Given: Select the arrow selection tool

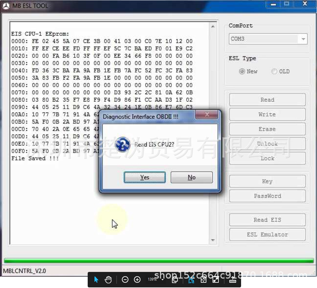Looking at the screenshot, I should (96, 280).
